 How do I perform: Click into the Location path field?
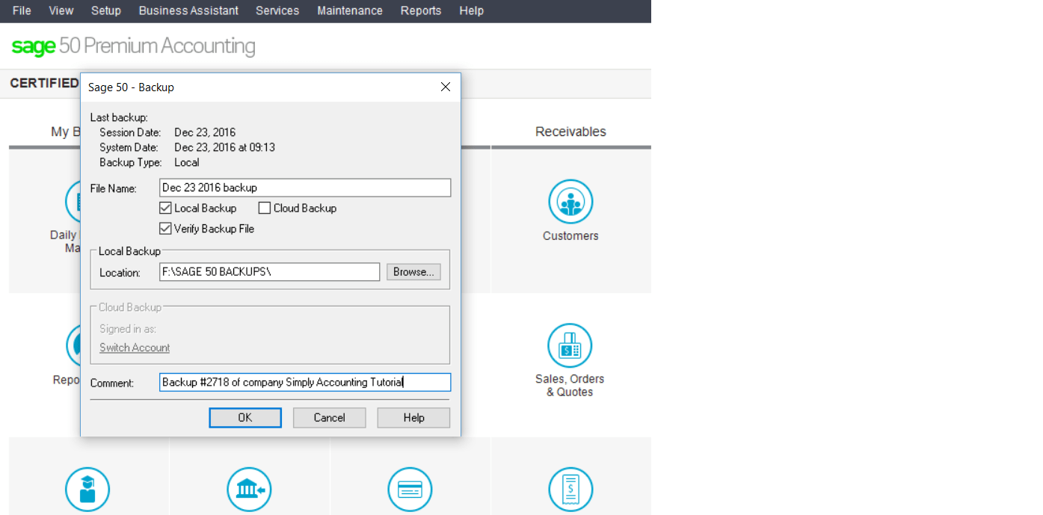[270, 272]
